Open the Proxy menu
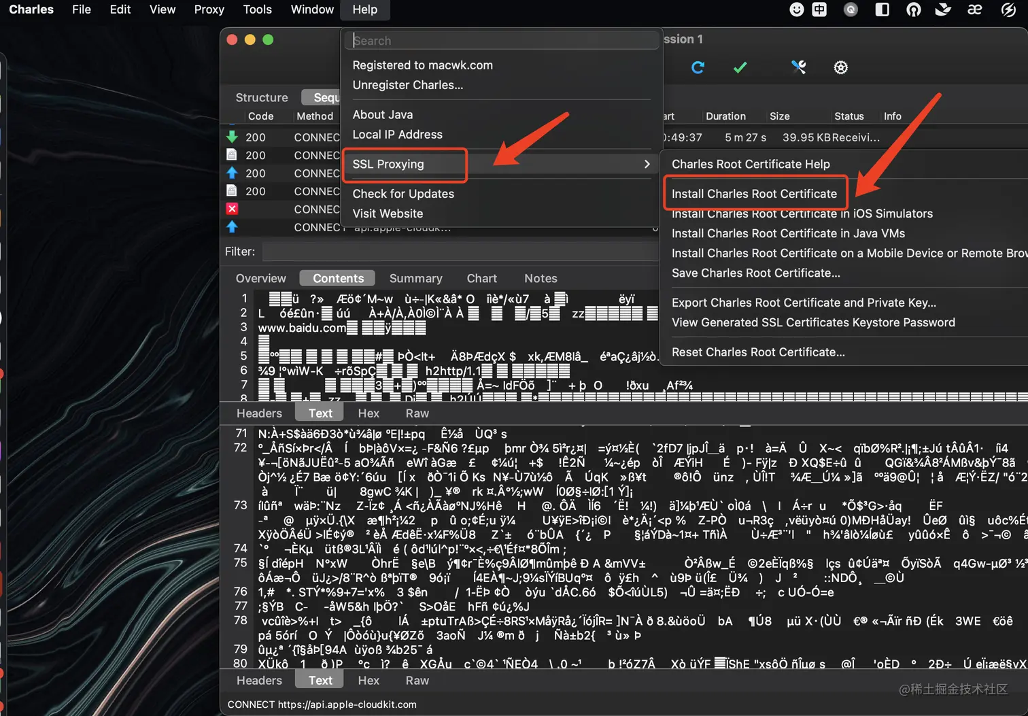Viewport: 1028px width, 716px height. tap(209, 10)
